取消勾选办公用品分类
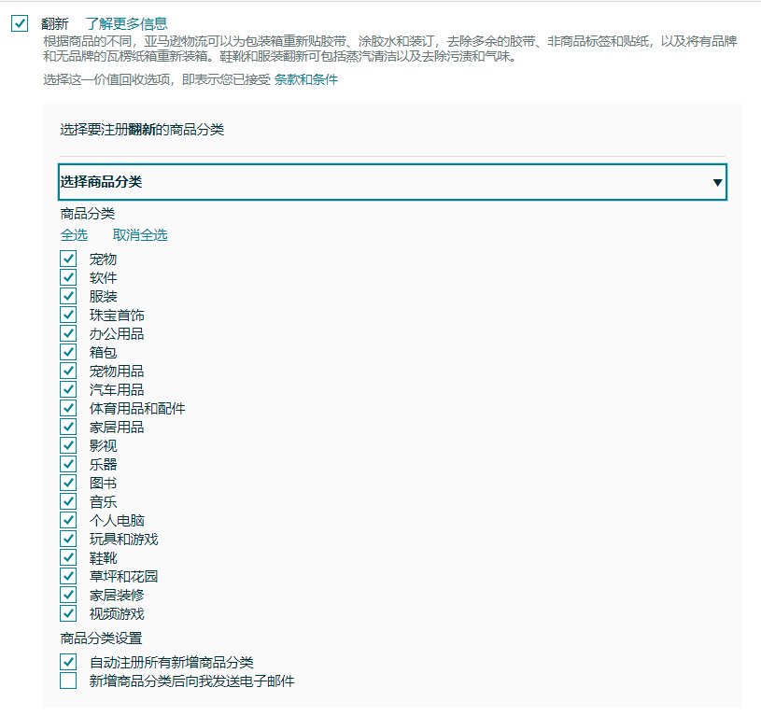The width and height of the screenshot is (761, 716). (x=68, y=333)
